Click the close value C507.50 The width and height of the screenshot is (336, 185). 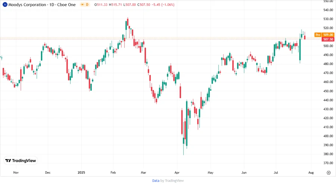point(144,4)
